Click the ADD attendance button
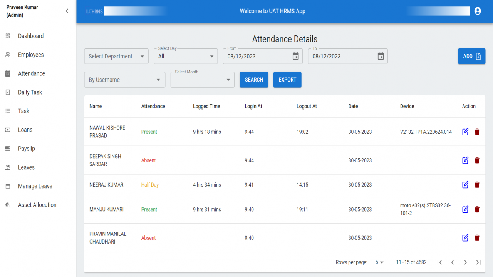493x277 pixels. [x=471, y=56]
